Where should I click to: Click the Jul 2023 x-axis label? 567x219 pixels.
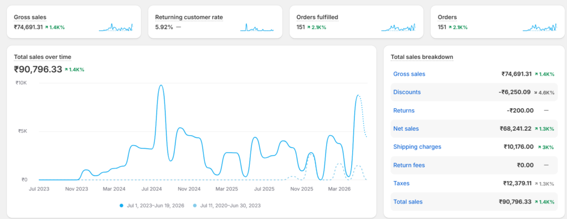39,189
